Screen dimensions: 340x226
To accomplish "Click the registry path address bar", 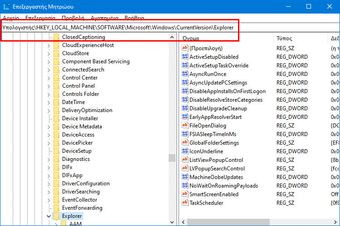I will [170, 28].
